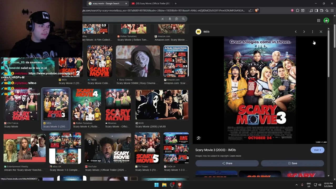Viewport: 336px width, 189px height.
Task: Open the browser hamburger menu
Action: [332, 10]
